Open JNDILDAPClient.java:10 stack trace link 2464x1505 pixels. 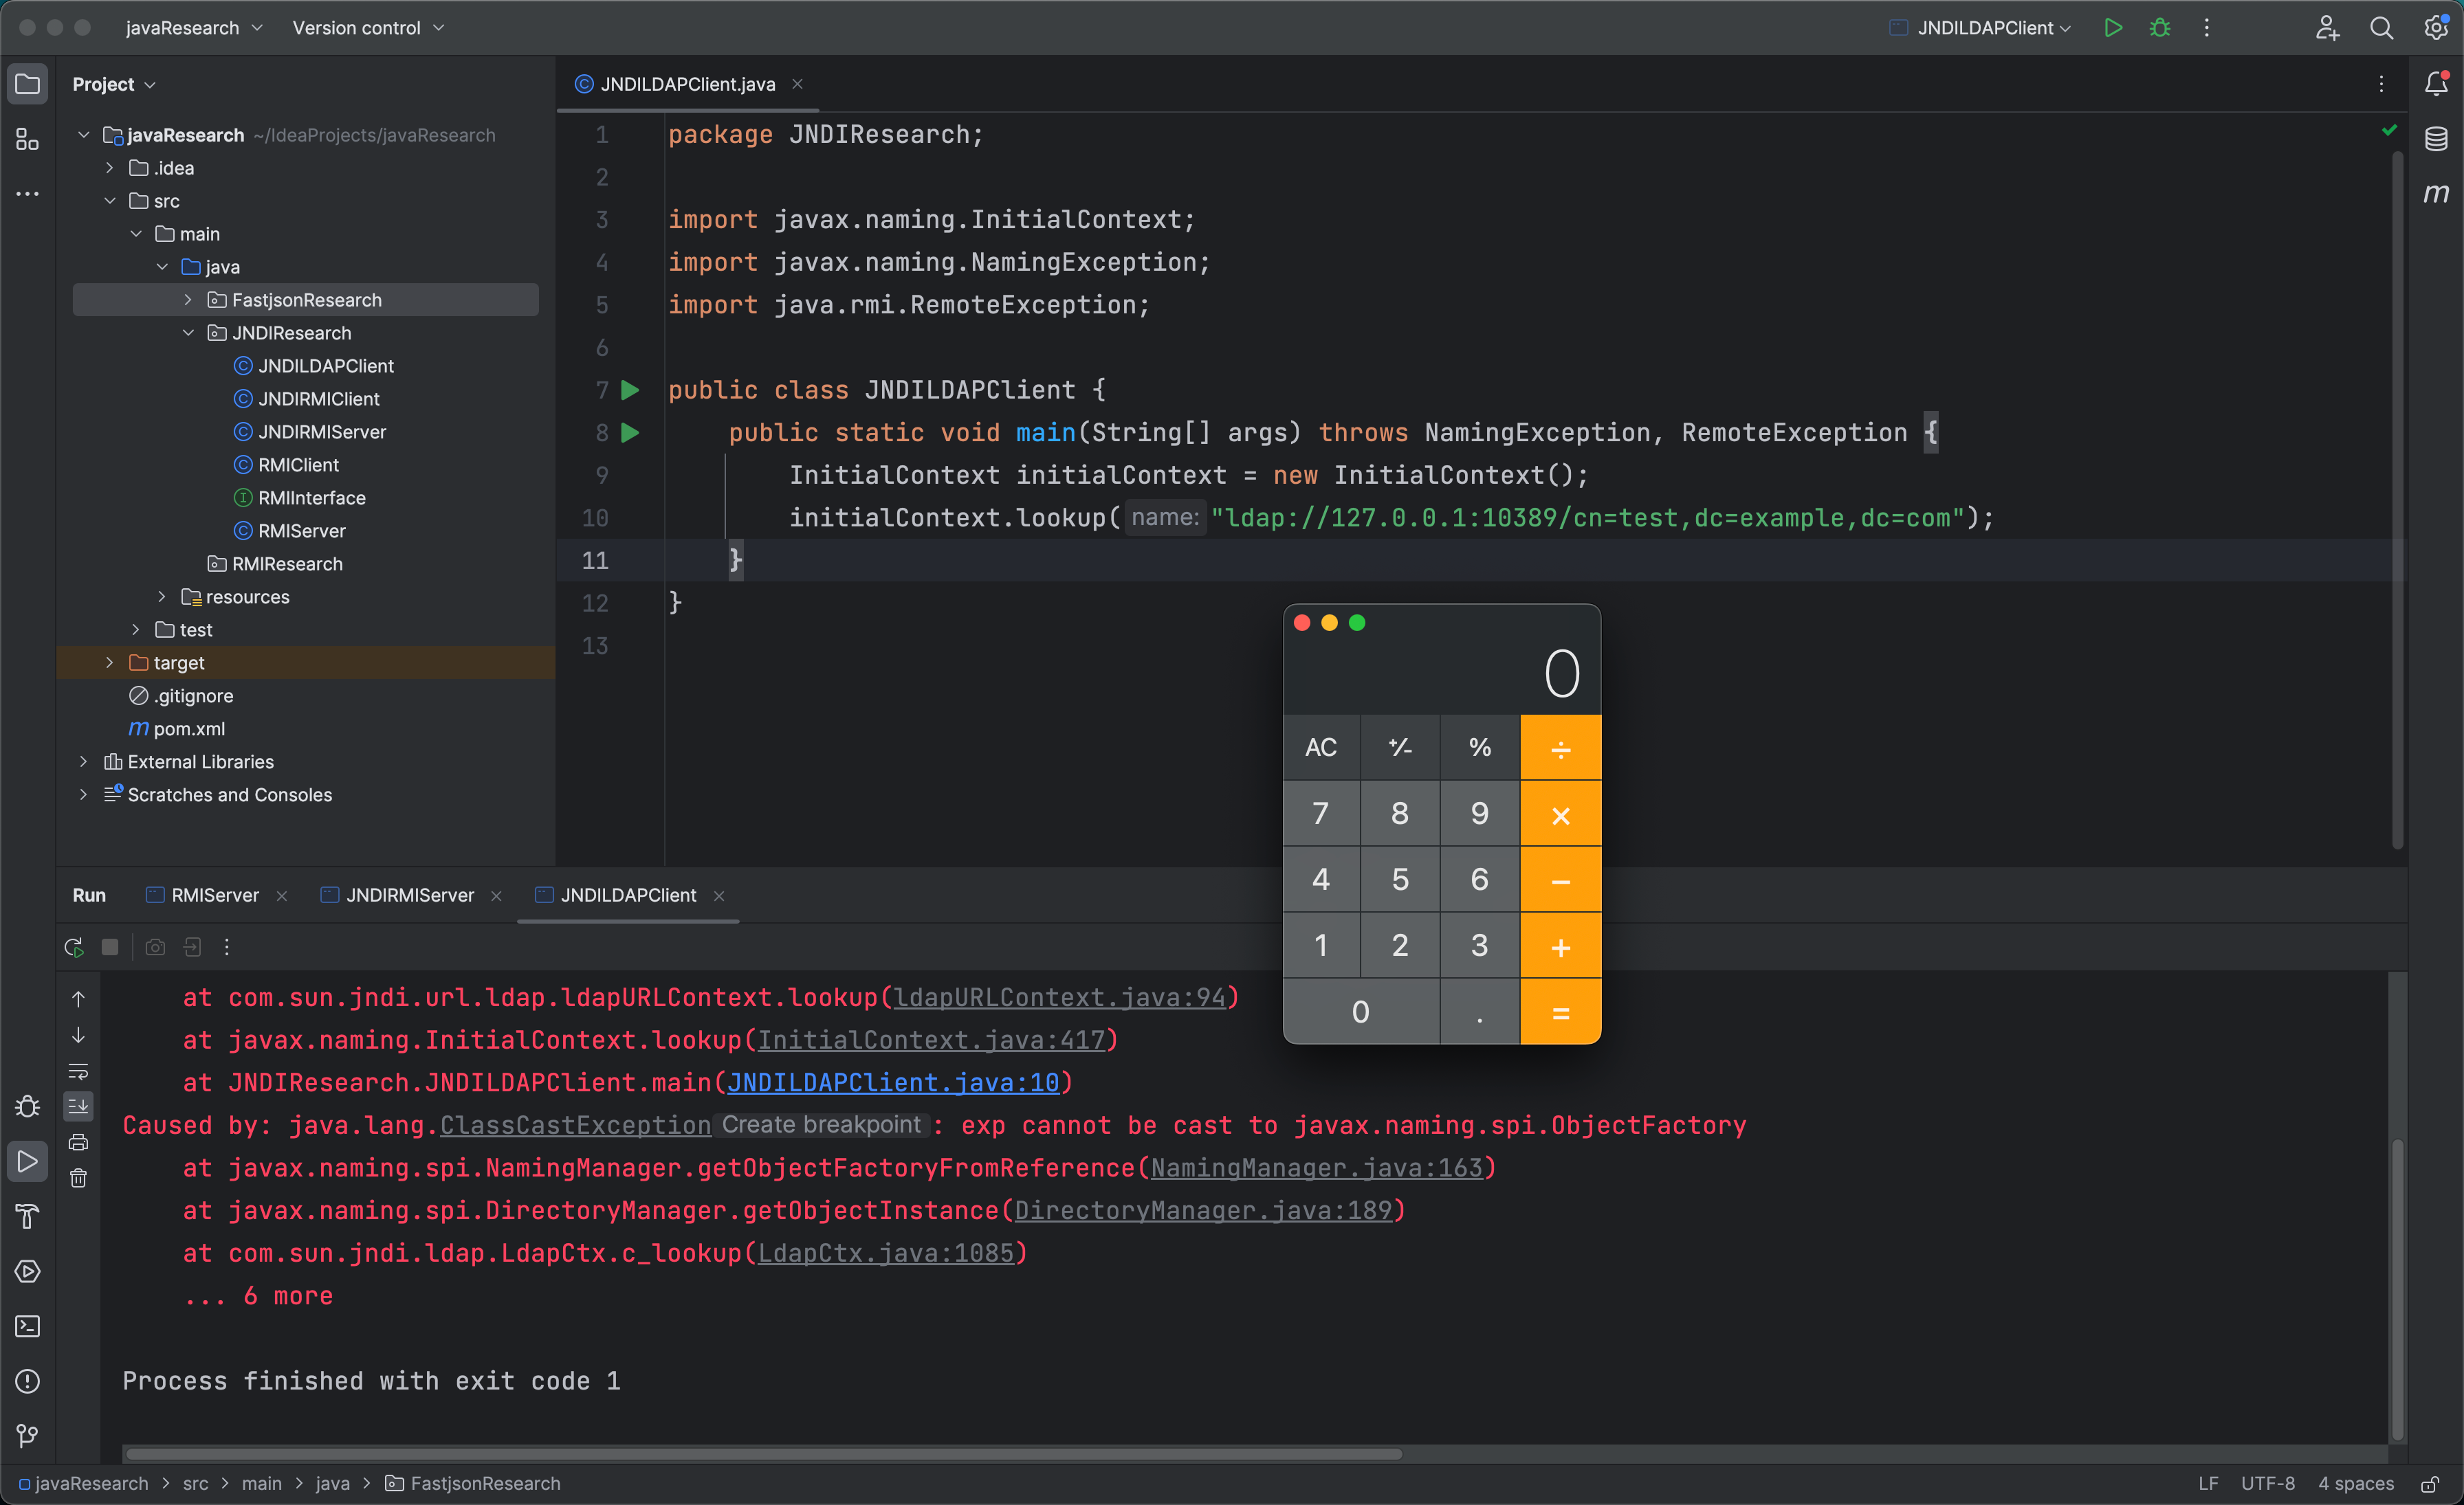pos(893,1083)
